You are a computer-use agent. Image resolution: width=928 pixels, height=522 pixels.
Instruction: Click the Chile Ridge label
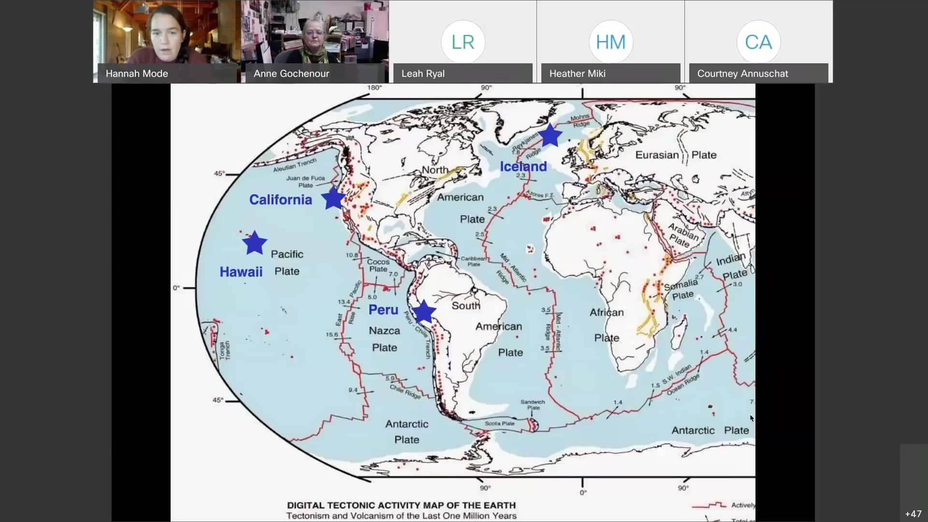click(x=405, y=391)
